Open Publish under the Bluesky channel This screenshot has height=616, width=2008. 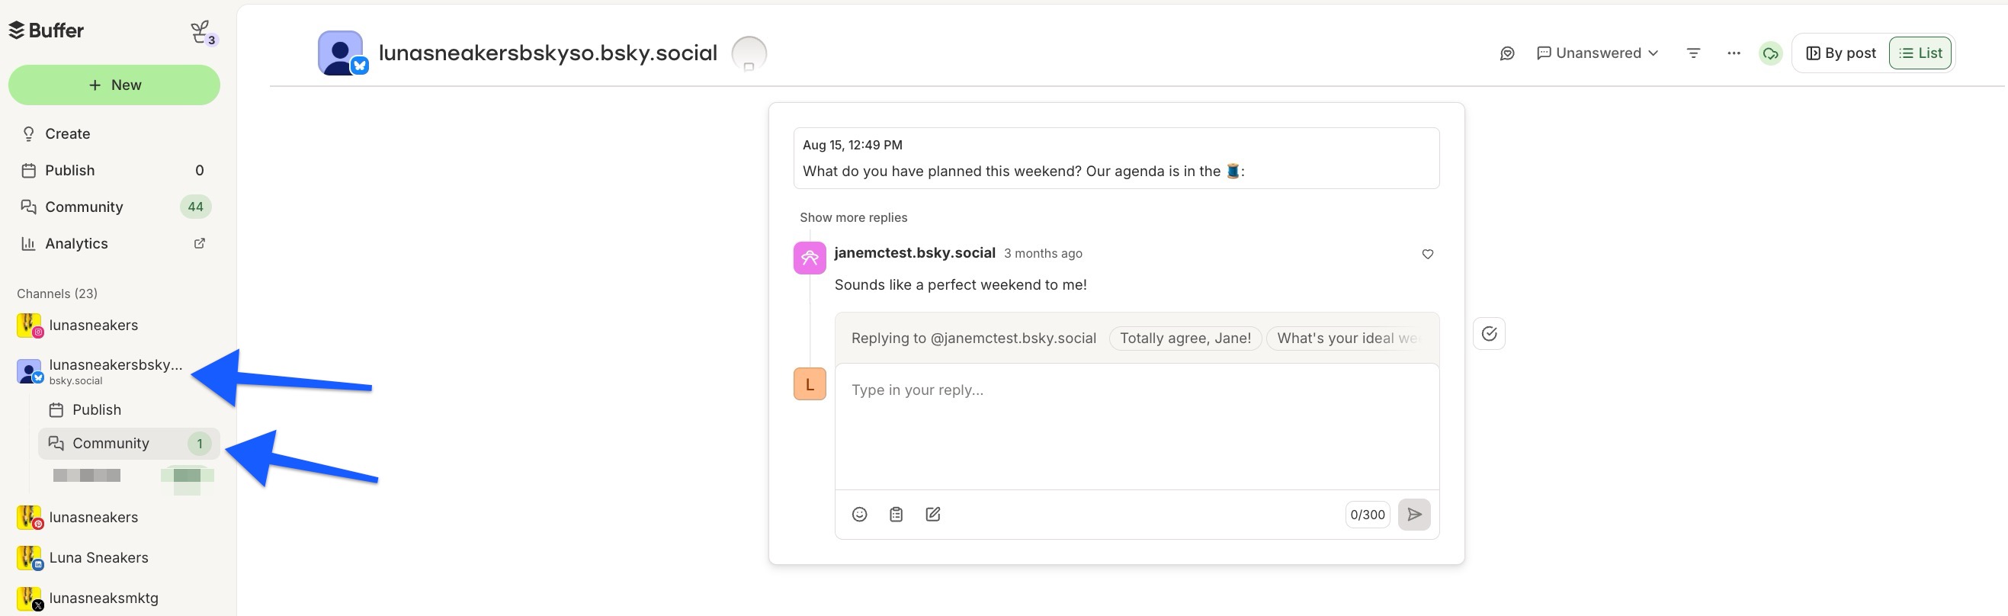[x=129, y=410]
